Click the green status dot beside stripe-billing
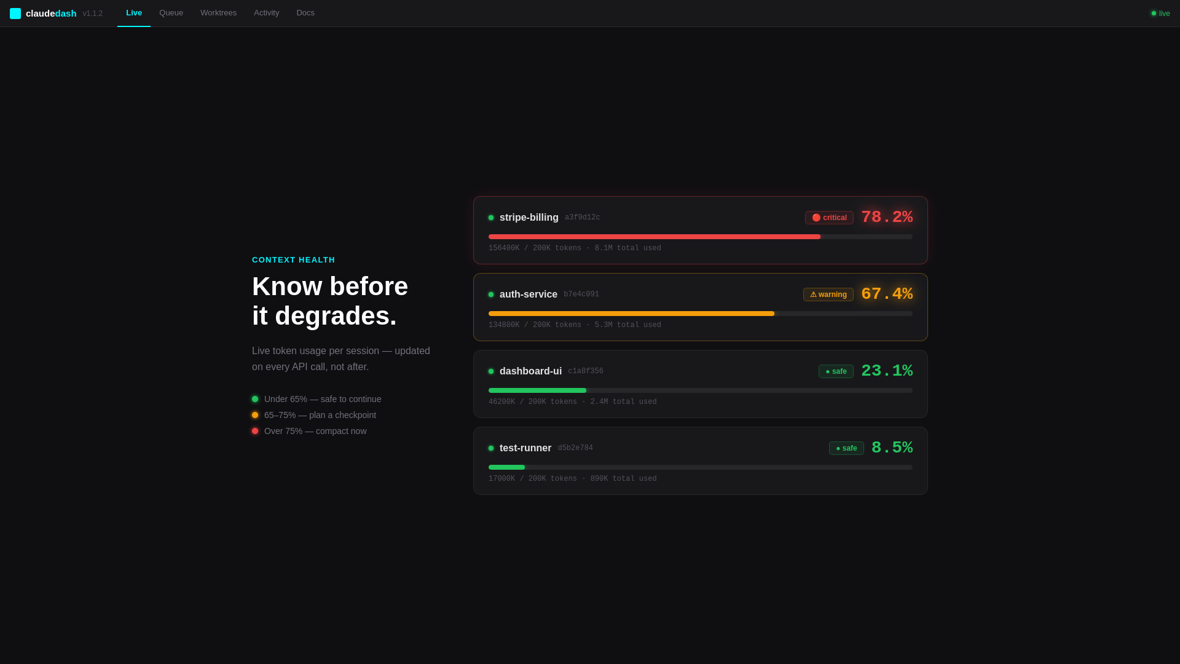 point(491,218)
